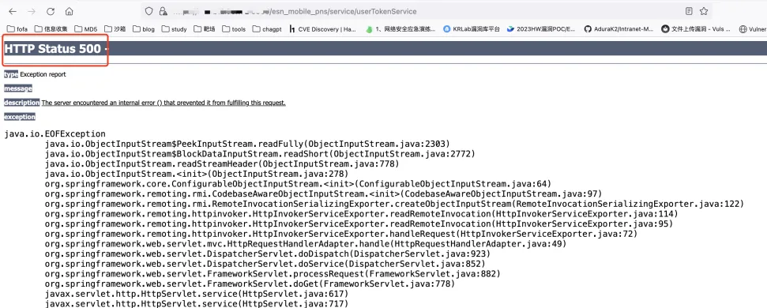Click the tracking protection shield icon
Image resolution: width=767 pixels, height=308 pixels.
[149, 11]
